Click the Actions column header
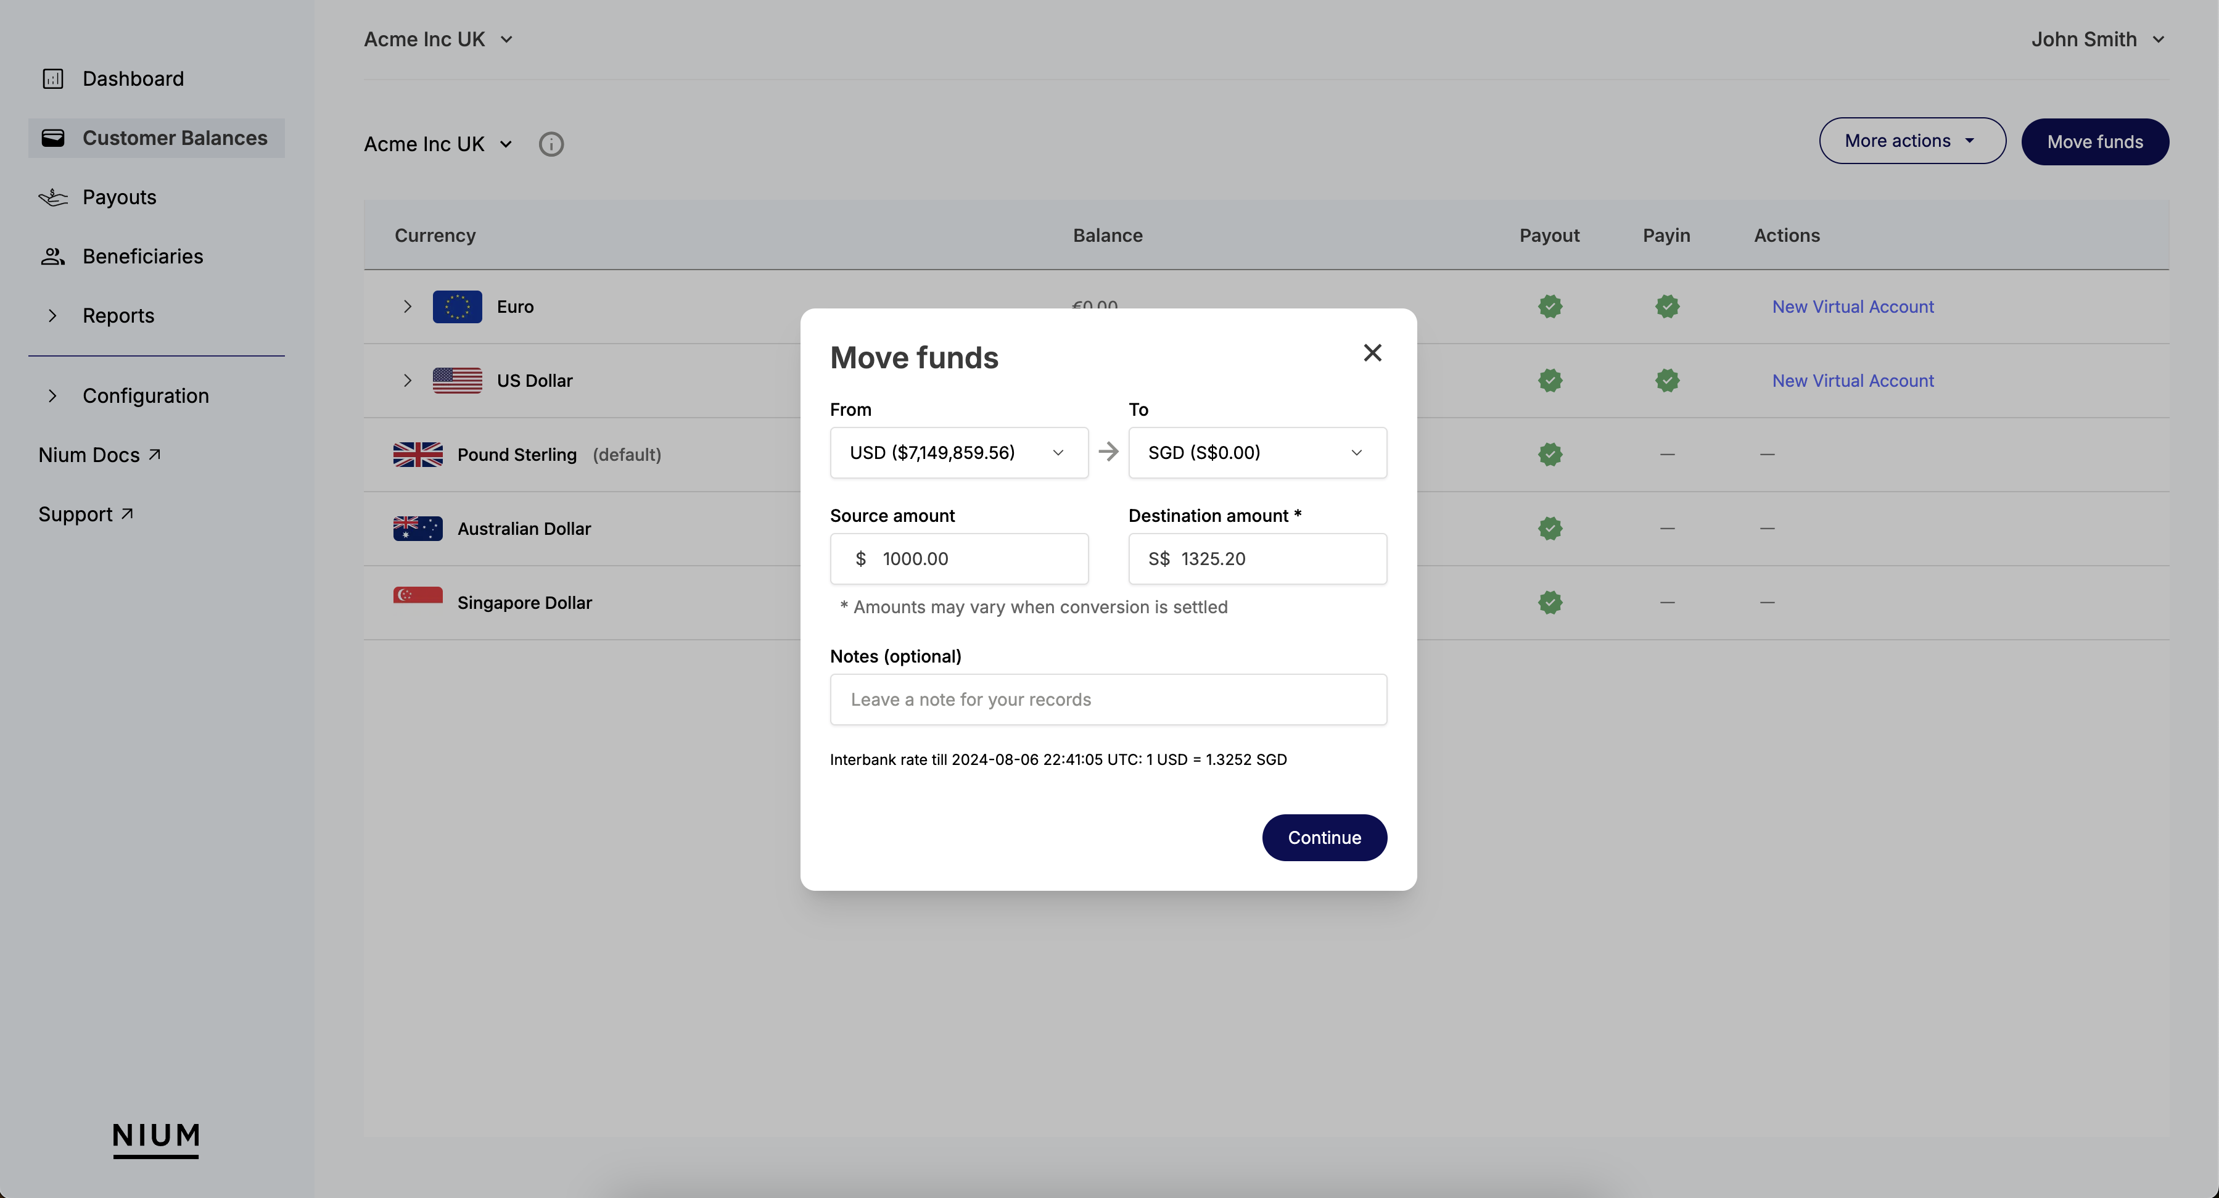This screenshot has height=1198, width=2219. tap(1787, 235)
